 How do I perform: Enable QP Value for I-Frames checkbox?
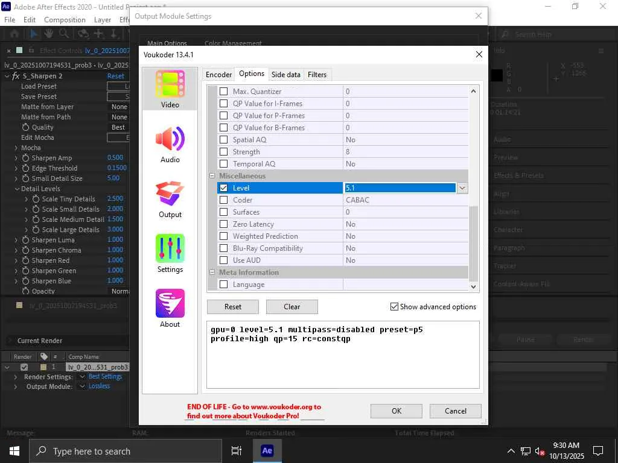[x=223, y=104]
